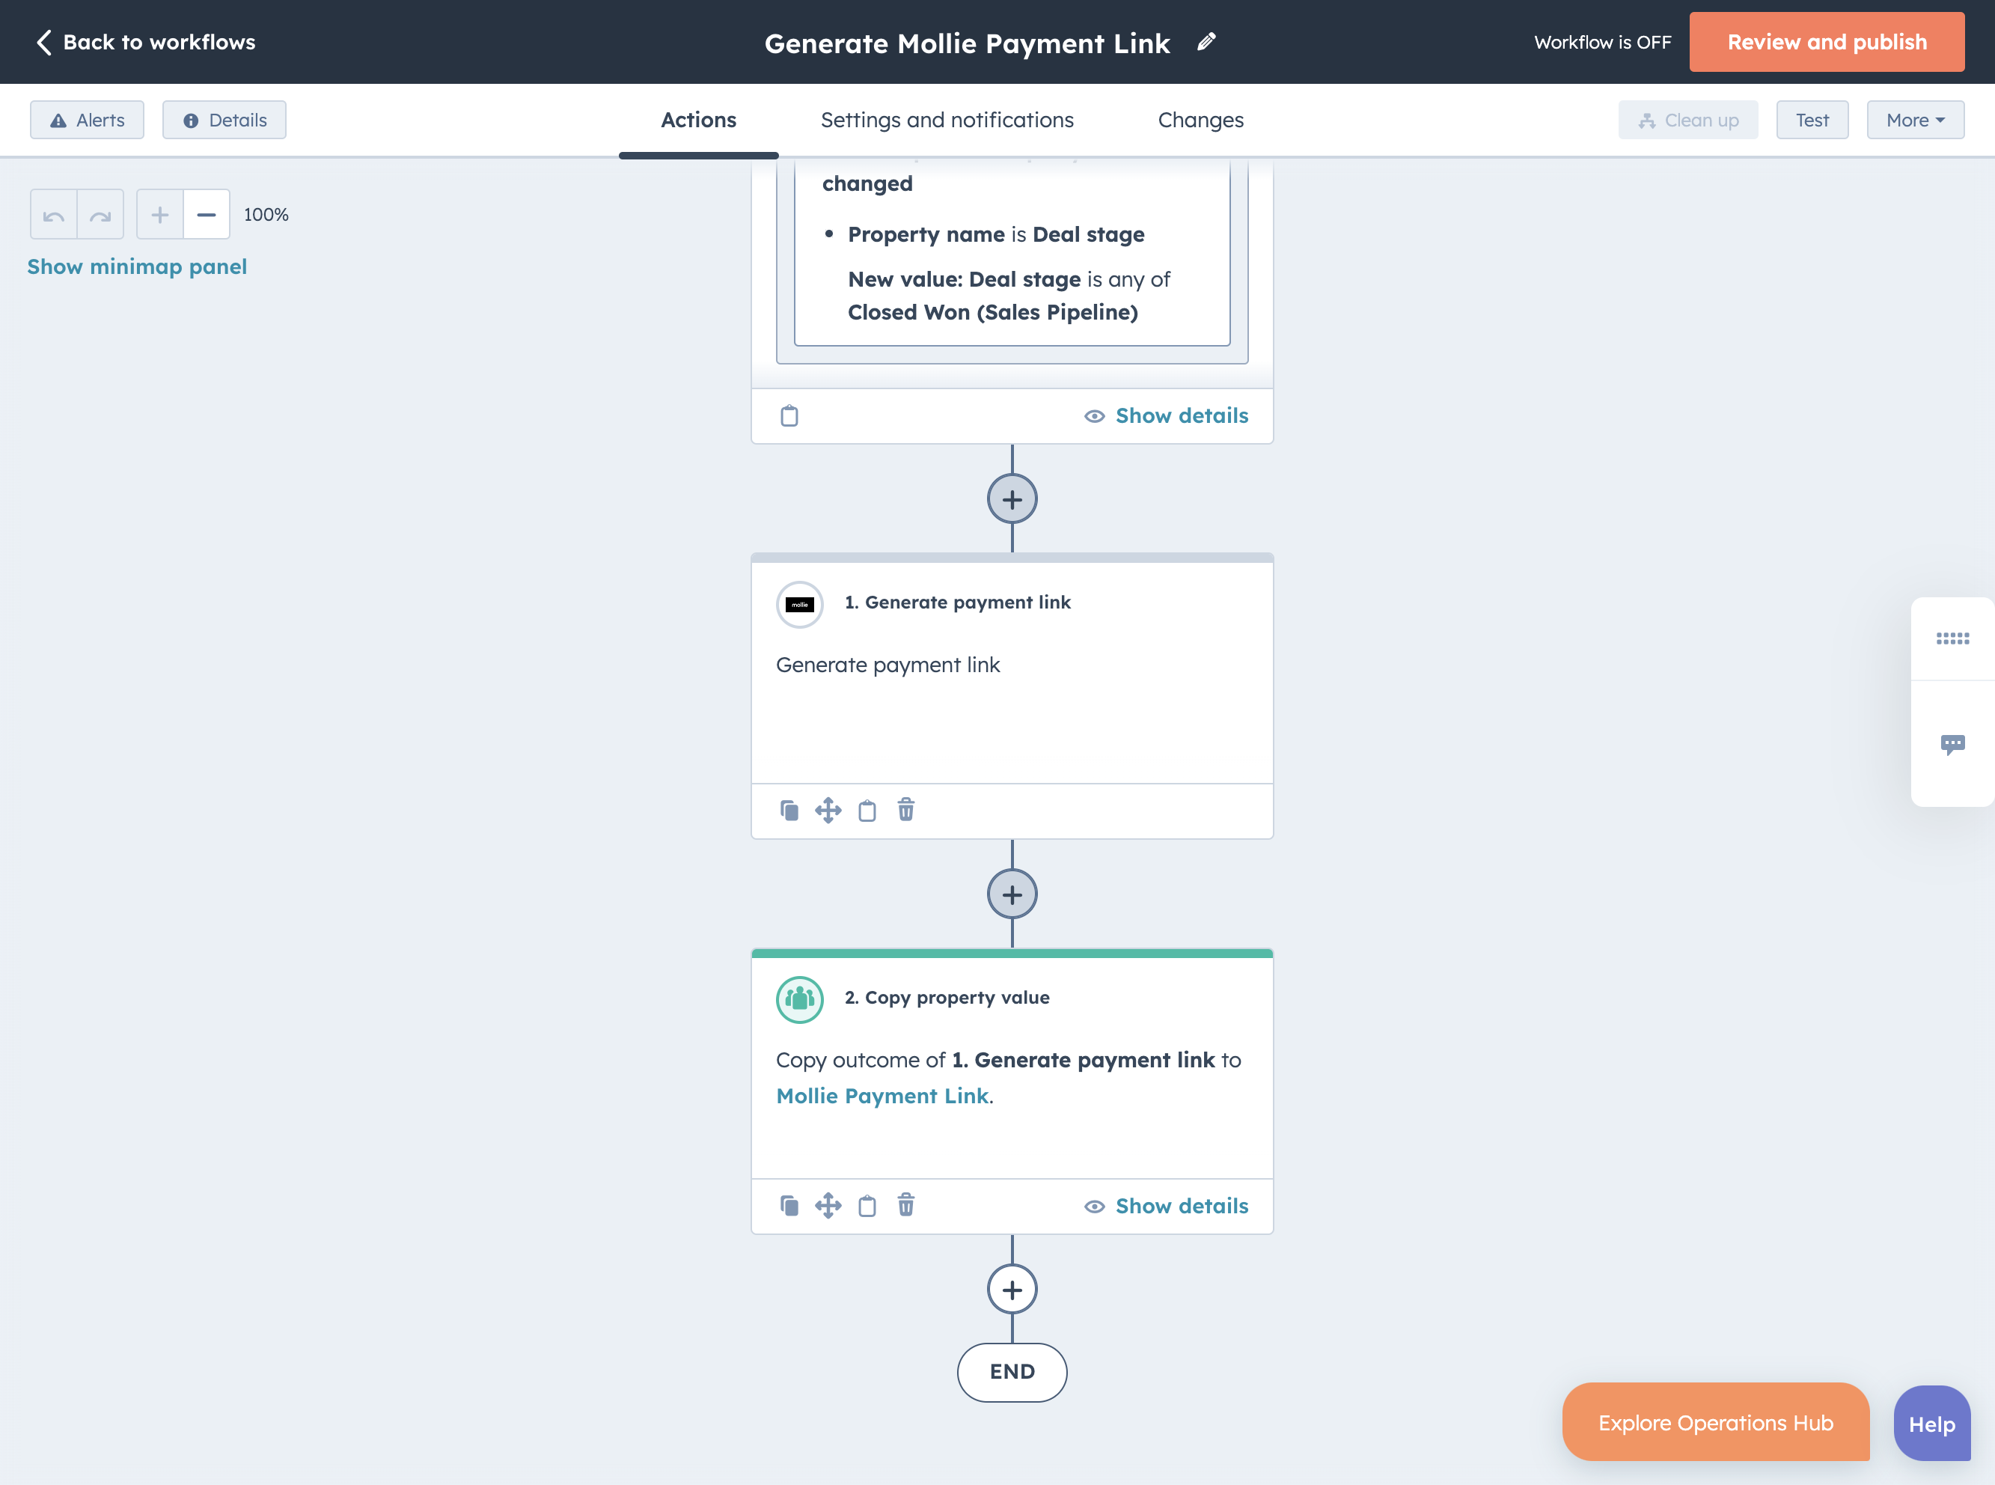Show the minimap panel

[137, 267]
